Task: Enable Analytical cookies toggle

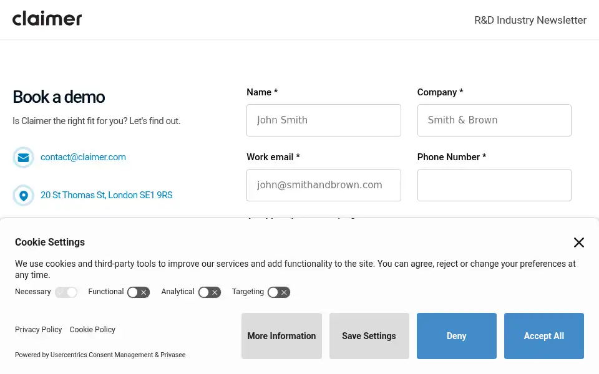Action: click(210, 292)
